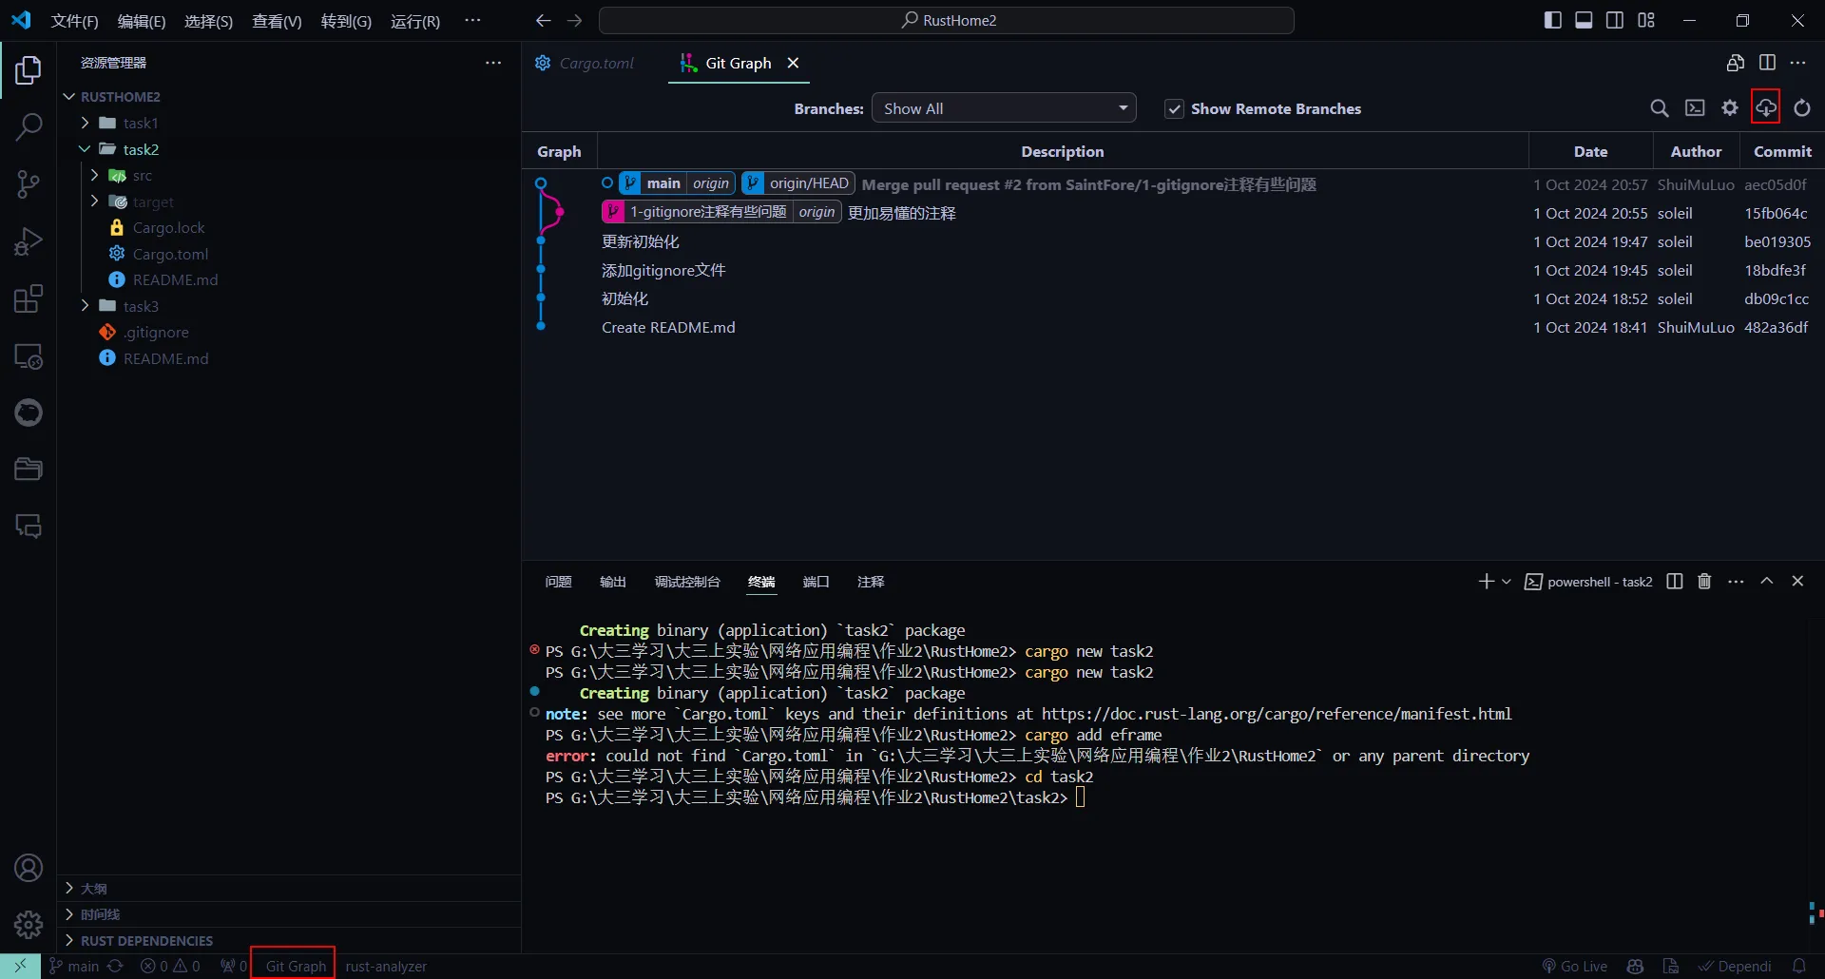Click rust-analyzer in the status bar
The image size is (1825, 979).
(387, 966)
